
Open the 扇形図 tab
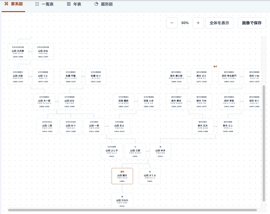(x=103, y=4)
